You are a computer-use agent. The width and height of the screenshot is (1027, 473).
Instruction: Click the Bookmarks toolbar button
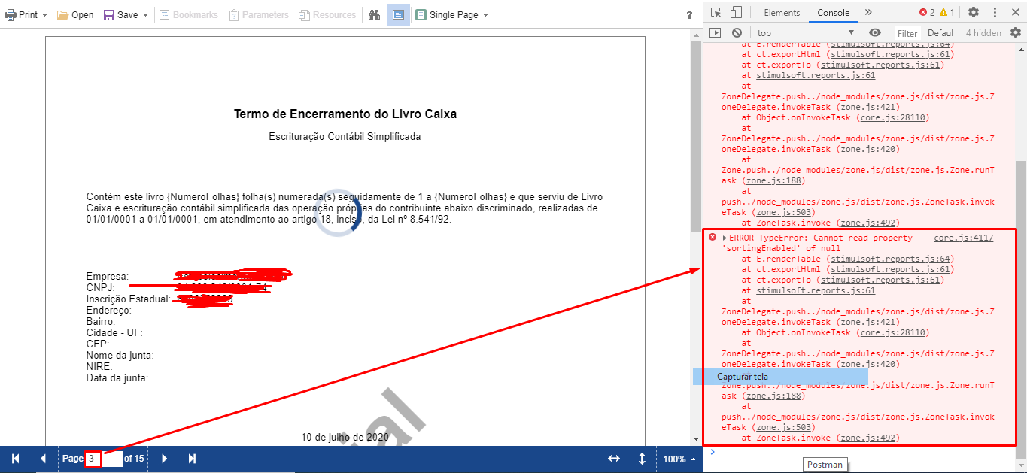(189, 14)
